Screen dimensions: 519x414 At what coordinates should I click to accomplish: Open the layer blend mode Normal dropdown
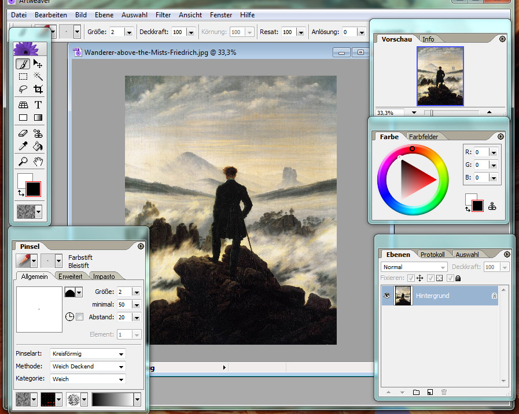click(x=414, y=267)
